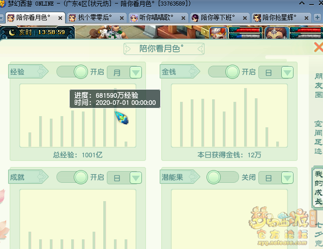This screenshot has height=249, width=323.
Task: Switch to the 陪你抢星辉° tab
Action: 281,18
